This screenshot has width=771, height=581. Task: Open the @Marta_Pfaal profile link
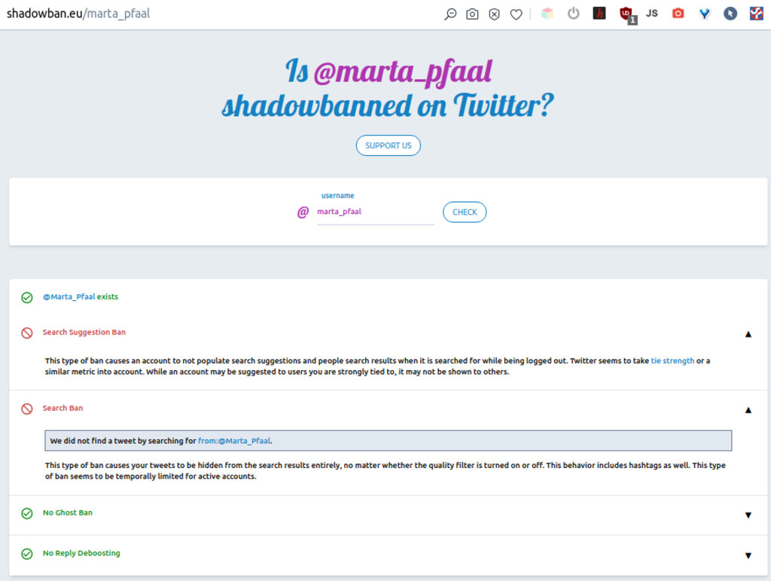click(69, 297)
